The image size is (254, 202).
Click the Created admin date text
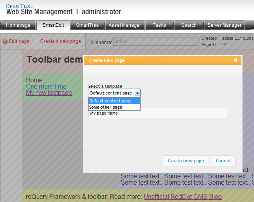tap(228, 38)
